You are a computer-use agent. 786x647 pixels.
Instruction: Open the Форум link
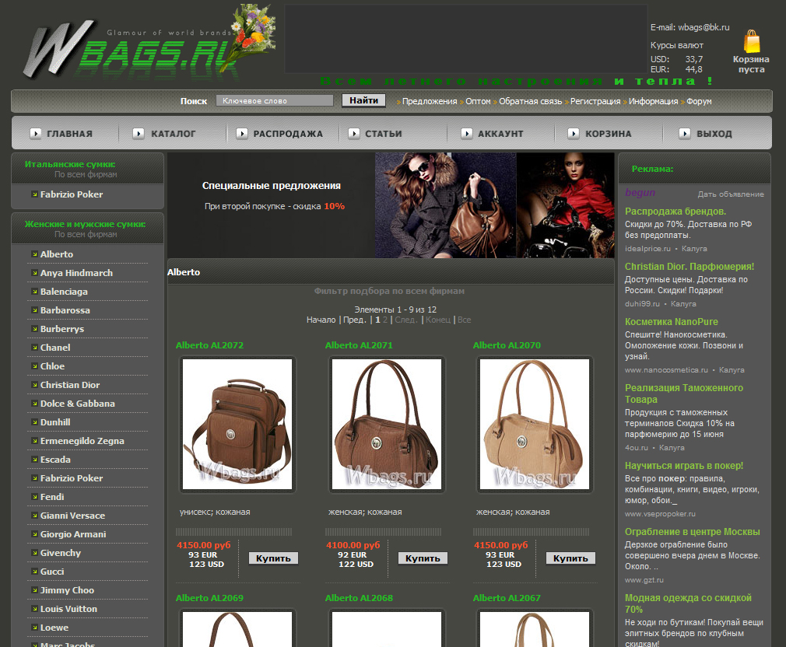click(x=700, y=101)
